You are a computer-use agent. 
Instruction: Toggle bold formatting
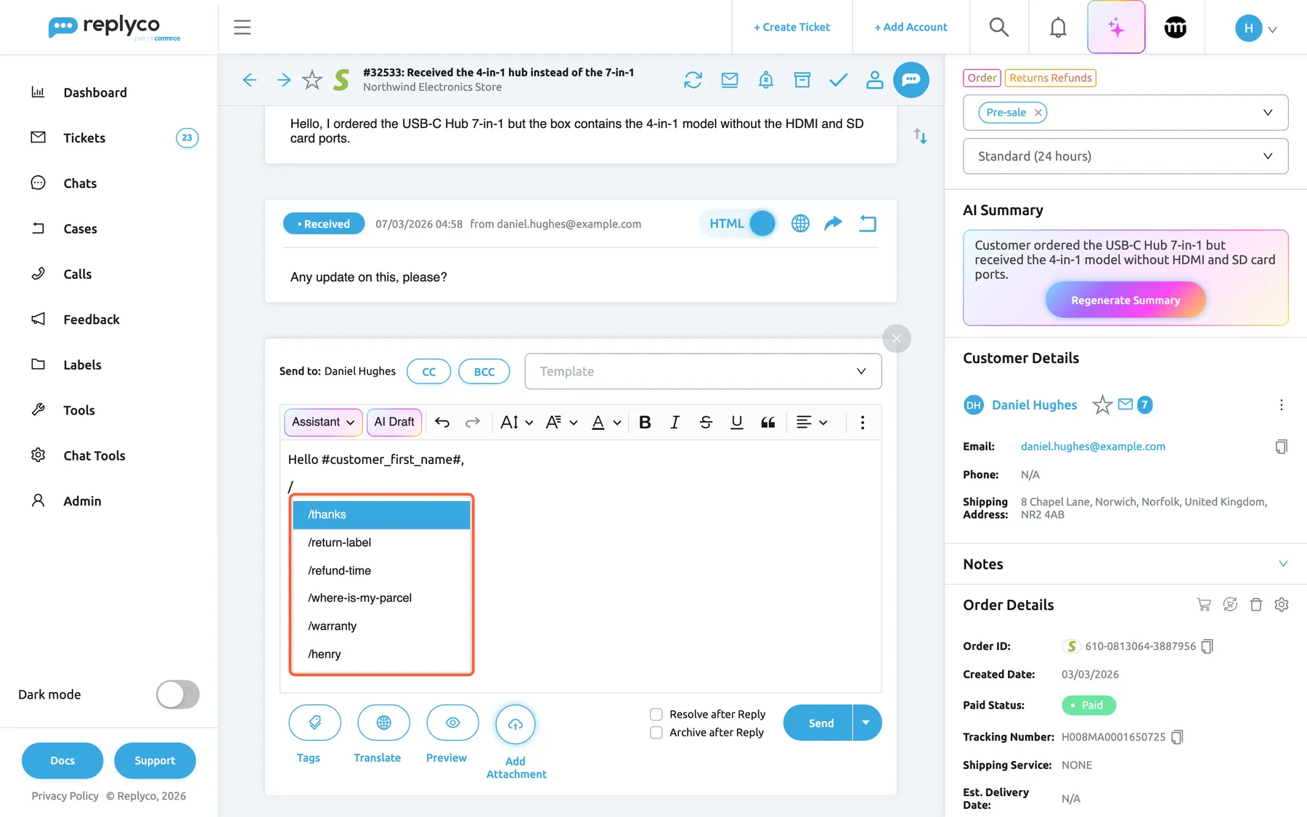(645, 423)
